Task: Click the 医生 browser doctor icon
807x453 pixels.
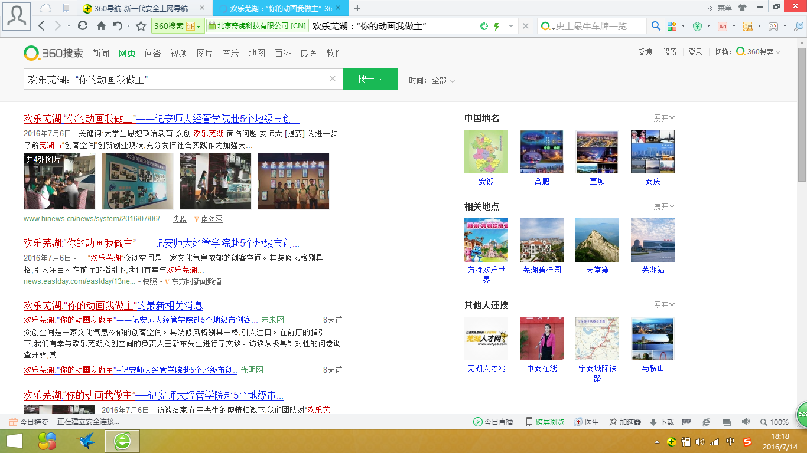Action: point(587,422)
